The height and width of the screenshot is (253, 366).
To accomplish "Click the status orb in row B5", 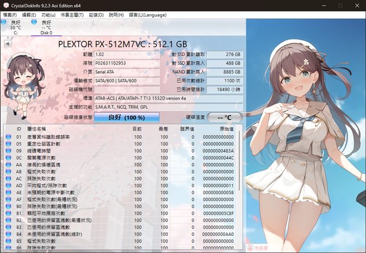I will point(9,241).
